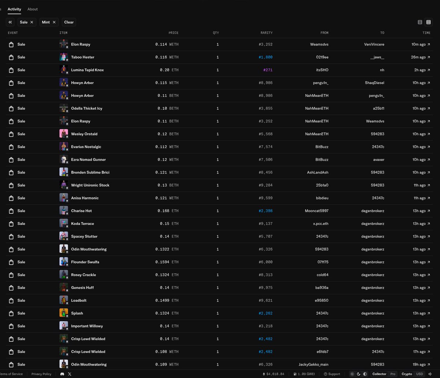Toggle the sound speaker icon
This screenshot has height=378, width=440.
(430, 374)
